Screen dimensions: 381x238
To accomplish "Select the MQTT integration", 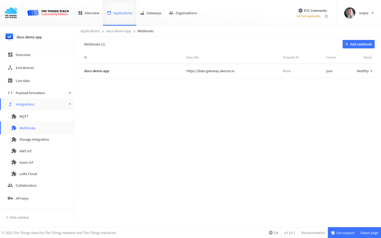I will [x=24, y=116].
